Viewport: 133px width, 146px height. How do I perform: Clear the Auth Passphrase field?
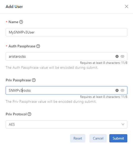point(117,56)
